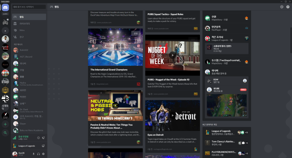The height and width of the screenshot is (158, 292).
Task: Open Tom Clancy's Rainbow recently played entry
Action: point(227,143)
